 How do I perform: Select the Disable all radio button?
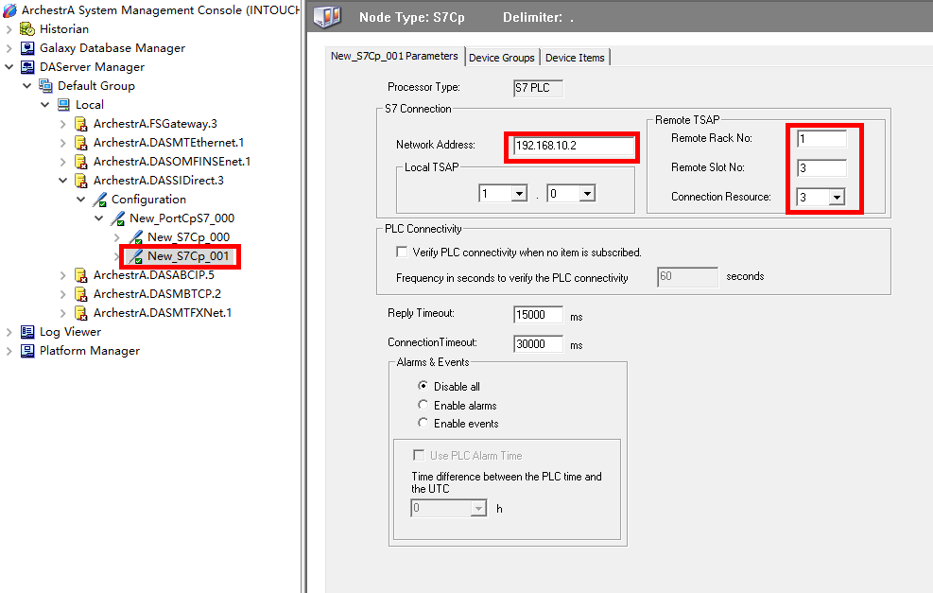(x=423, y=386)
